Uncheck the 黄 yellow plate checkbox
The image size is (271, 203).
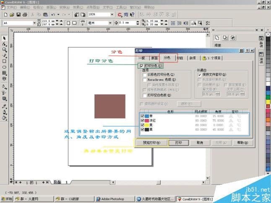(143, 125)
